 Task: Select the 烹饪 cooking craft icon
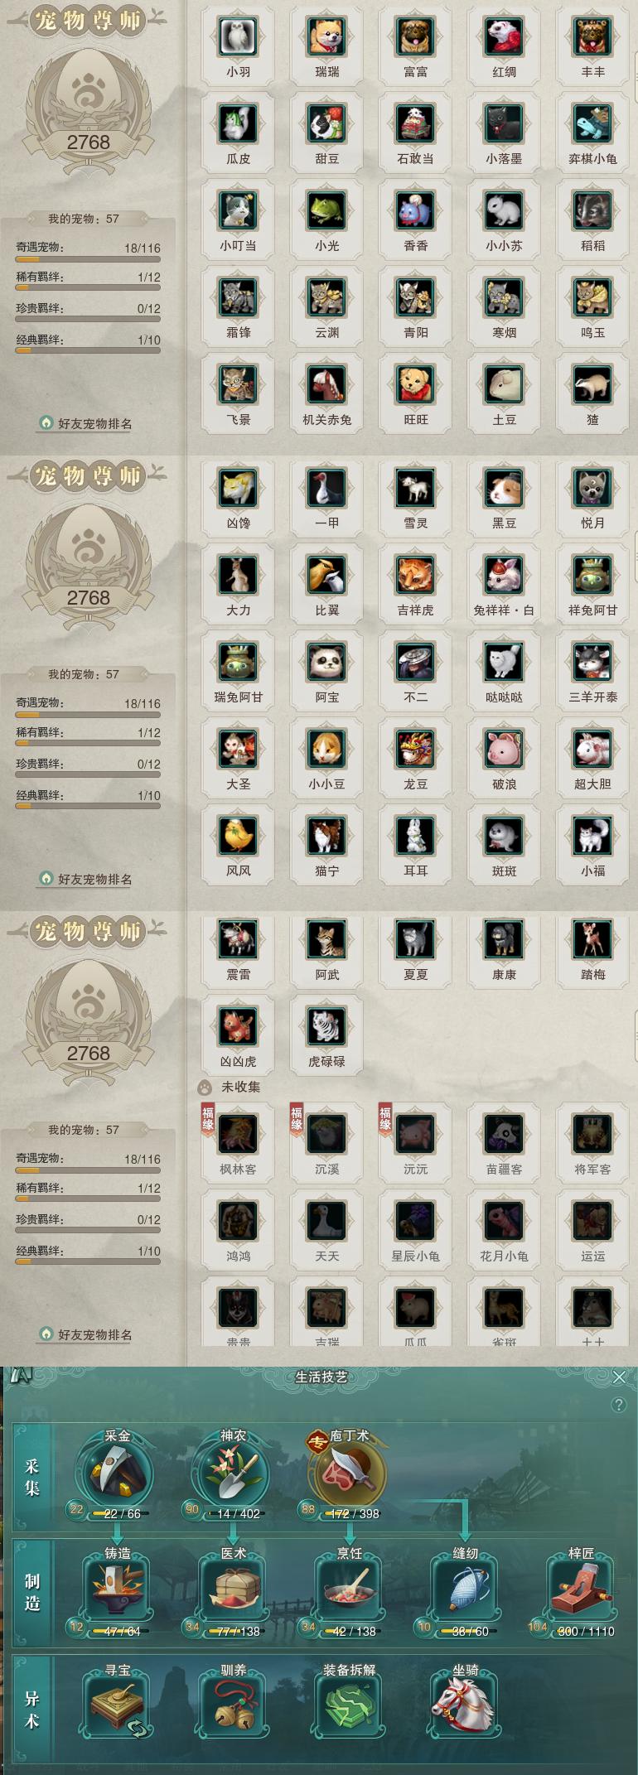click(349, 1588)
